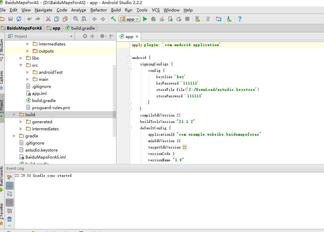Mark all Event Log notifications as read
The image size is (324, 232).
coord(9,211)
